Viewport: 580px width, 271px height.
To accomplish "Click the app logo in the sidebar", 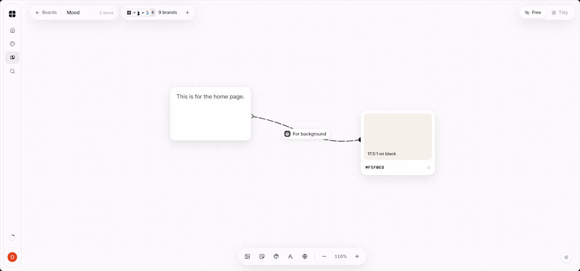I will pos(12,14).
